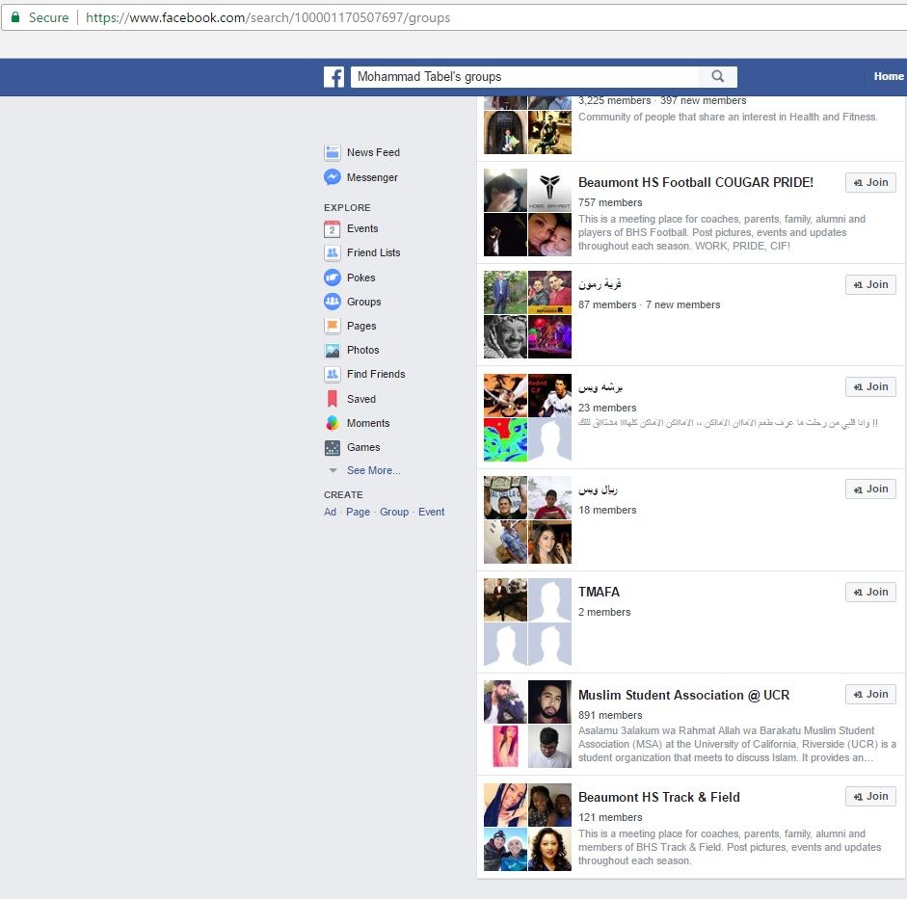907x899 pixels.
Task: Join the Muslim Student Association @ UCR group
Action: pos(869,694)
